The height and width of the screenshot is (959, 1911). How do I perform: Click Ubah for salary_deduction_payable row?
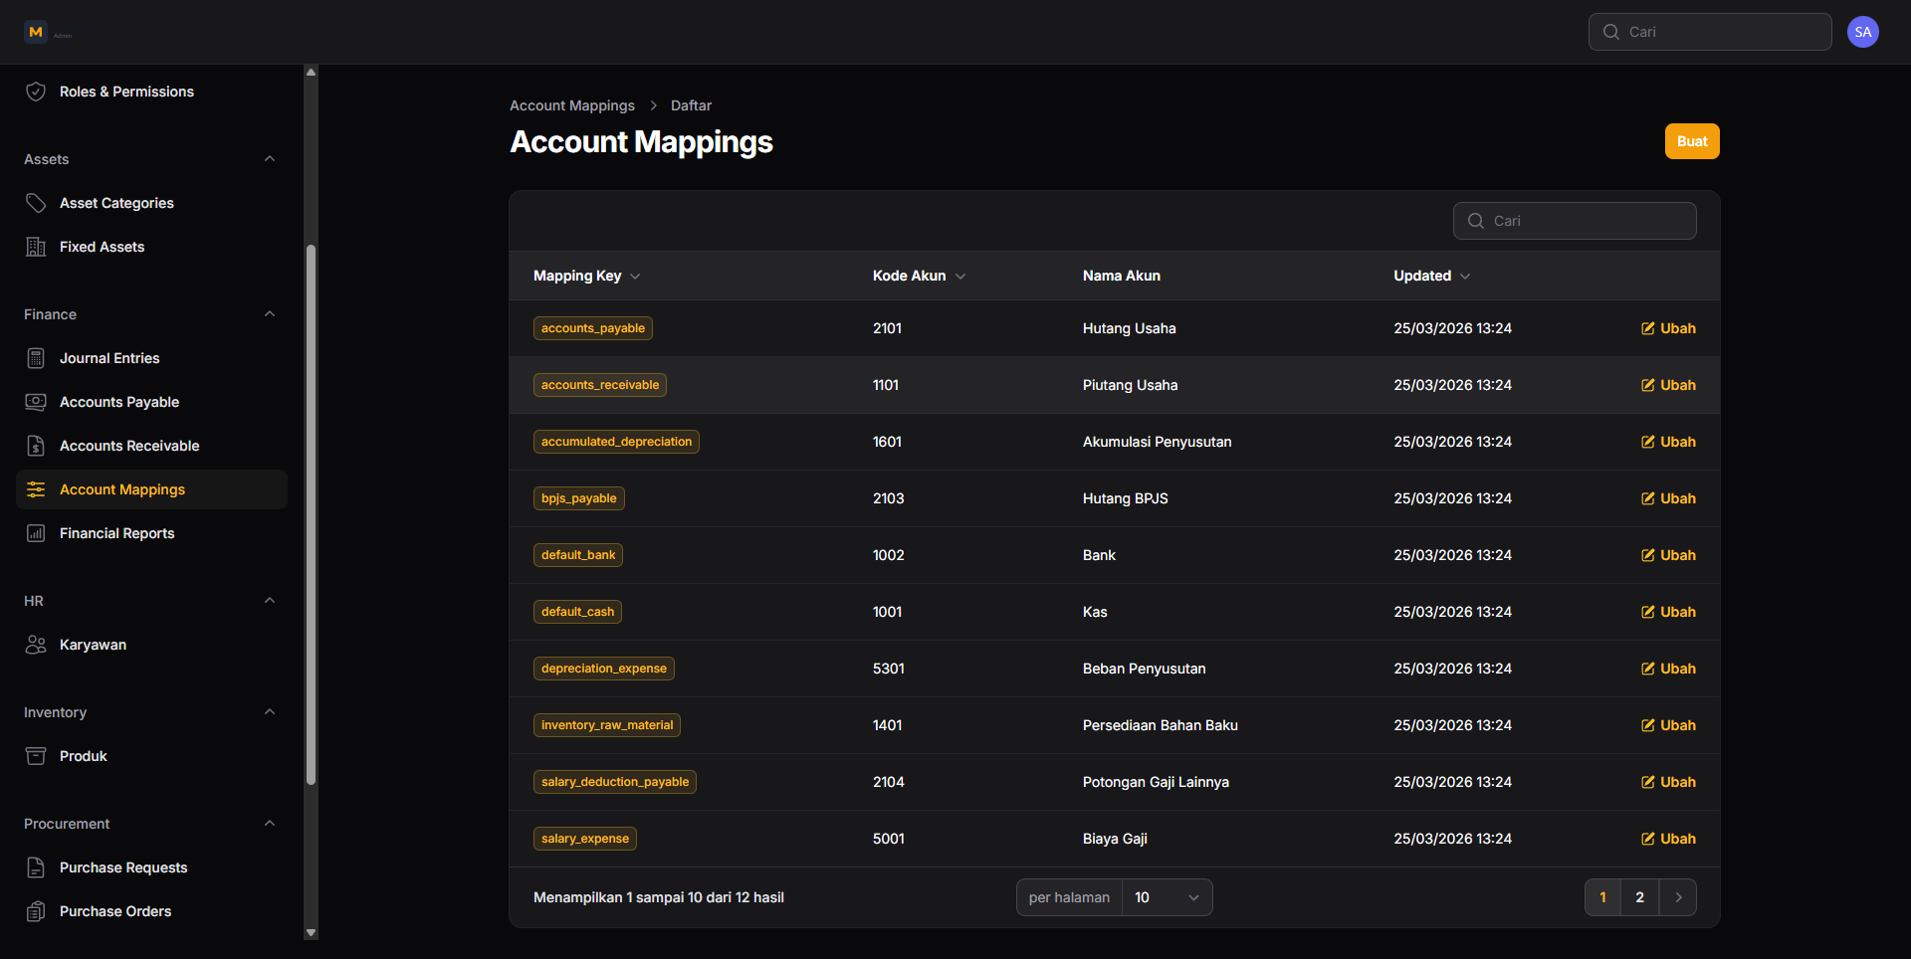[1668, 782]
